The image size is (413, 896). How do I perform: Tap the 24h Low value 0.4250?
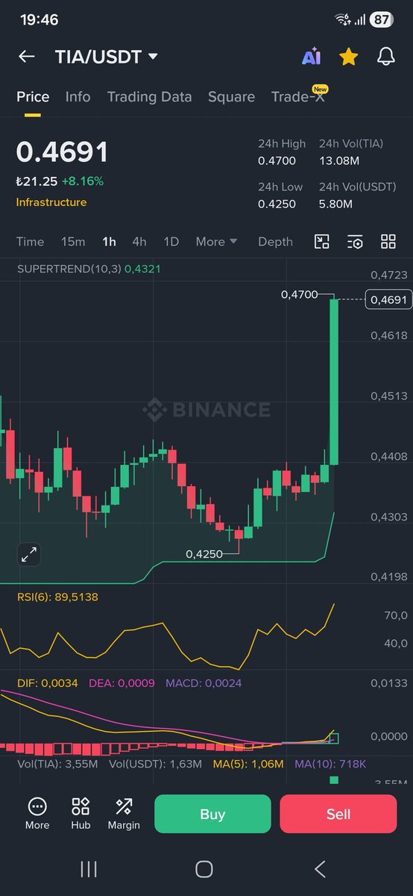(277, 204)
